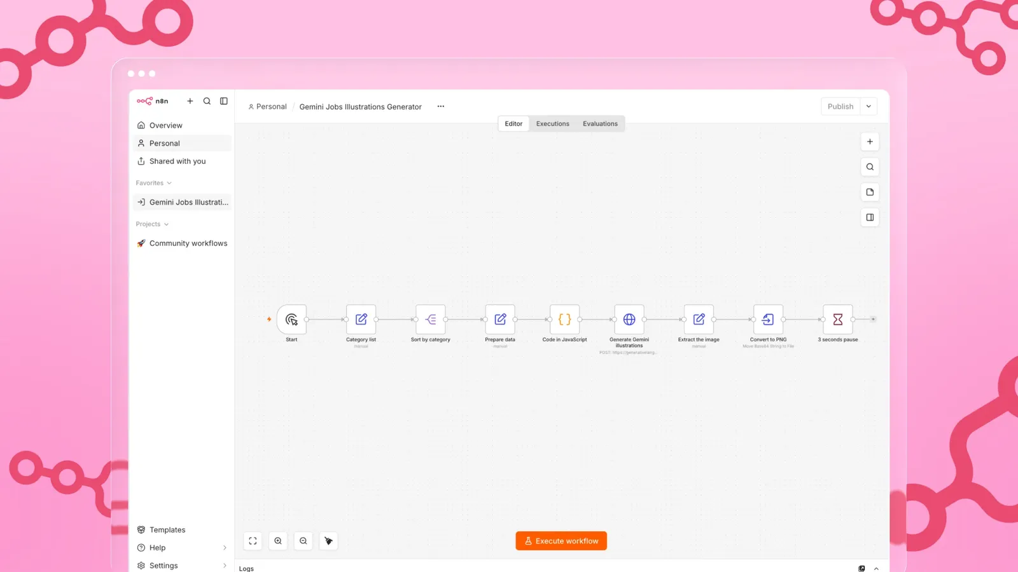
Task: Open search from the sidebar header
Action: pos(207,101)
